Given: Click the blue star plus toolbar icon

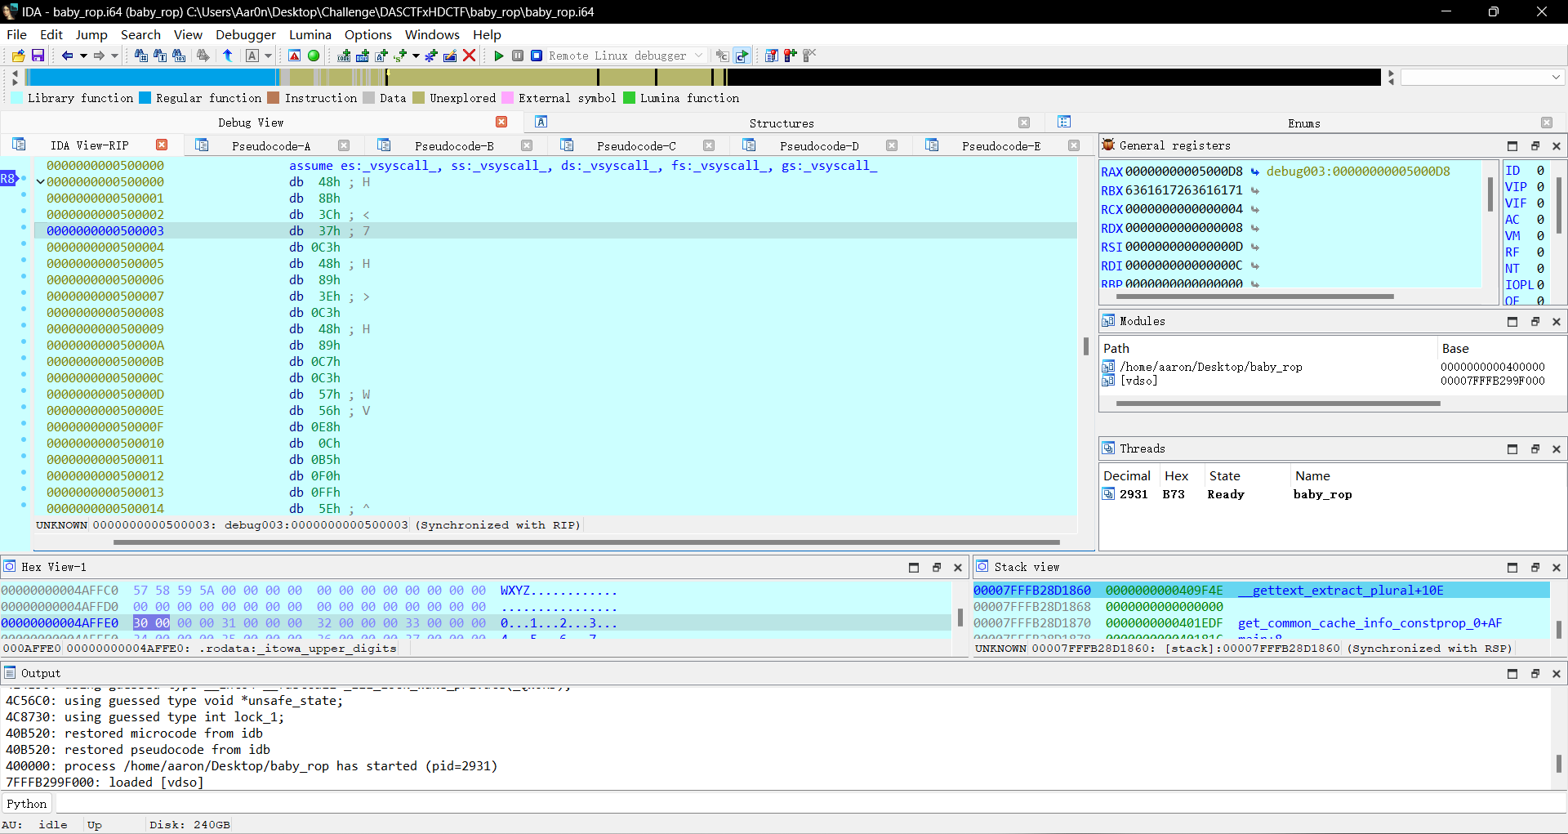Looking at the screenshot, I should pyautogui.click(x=431, y=56).
